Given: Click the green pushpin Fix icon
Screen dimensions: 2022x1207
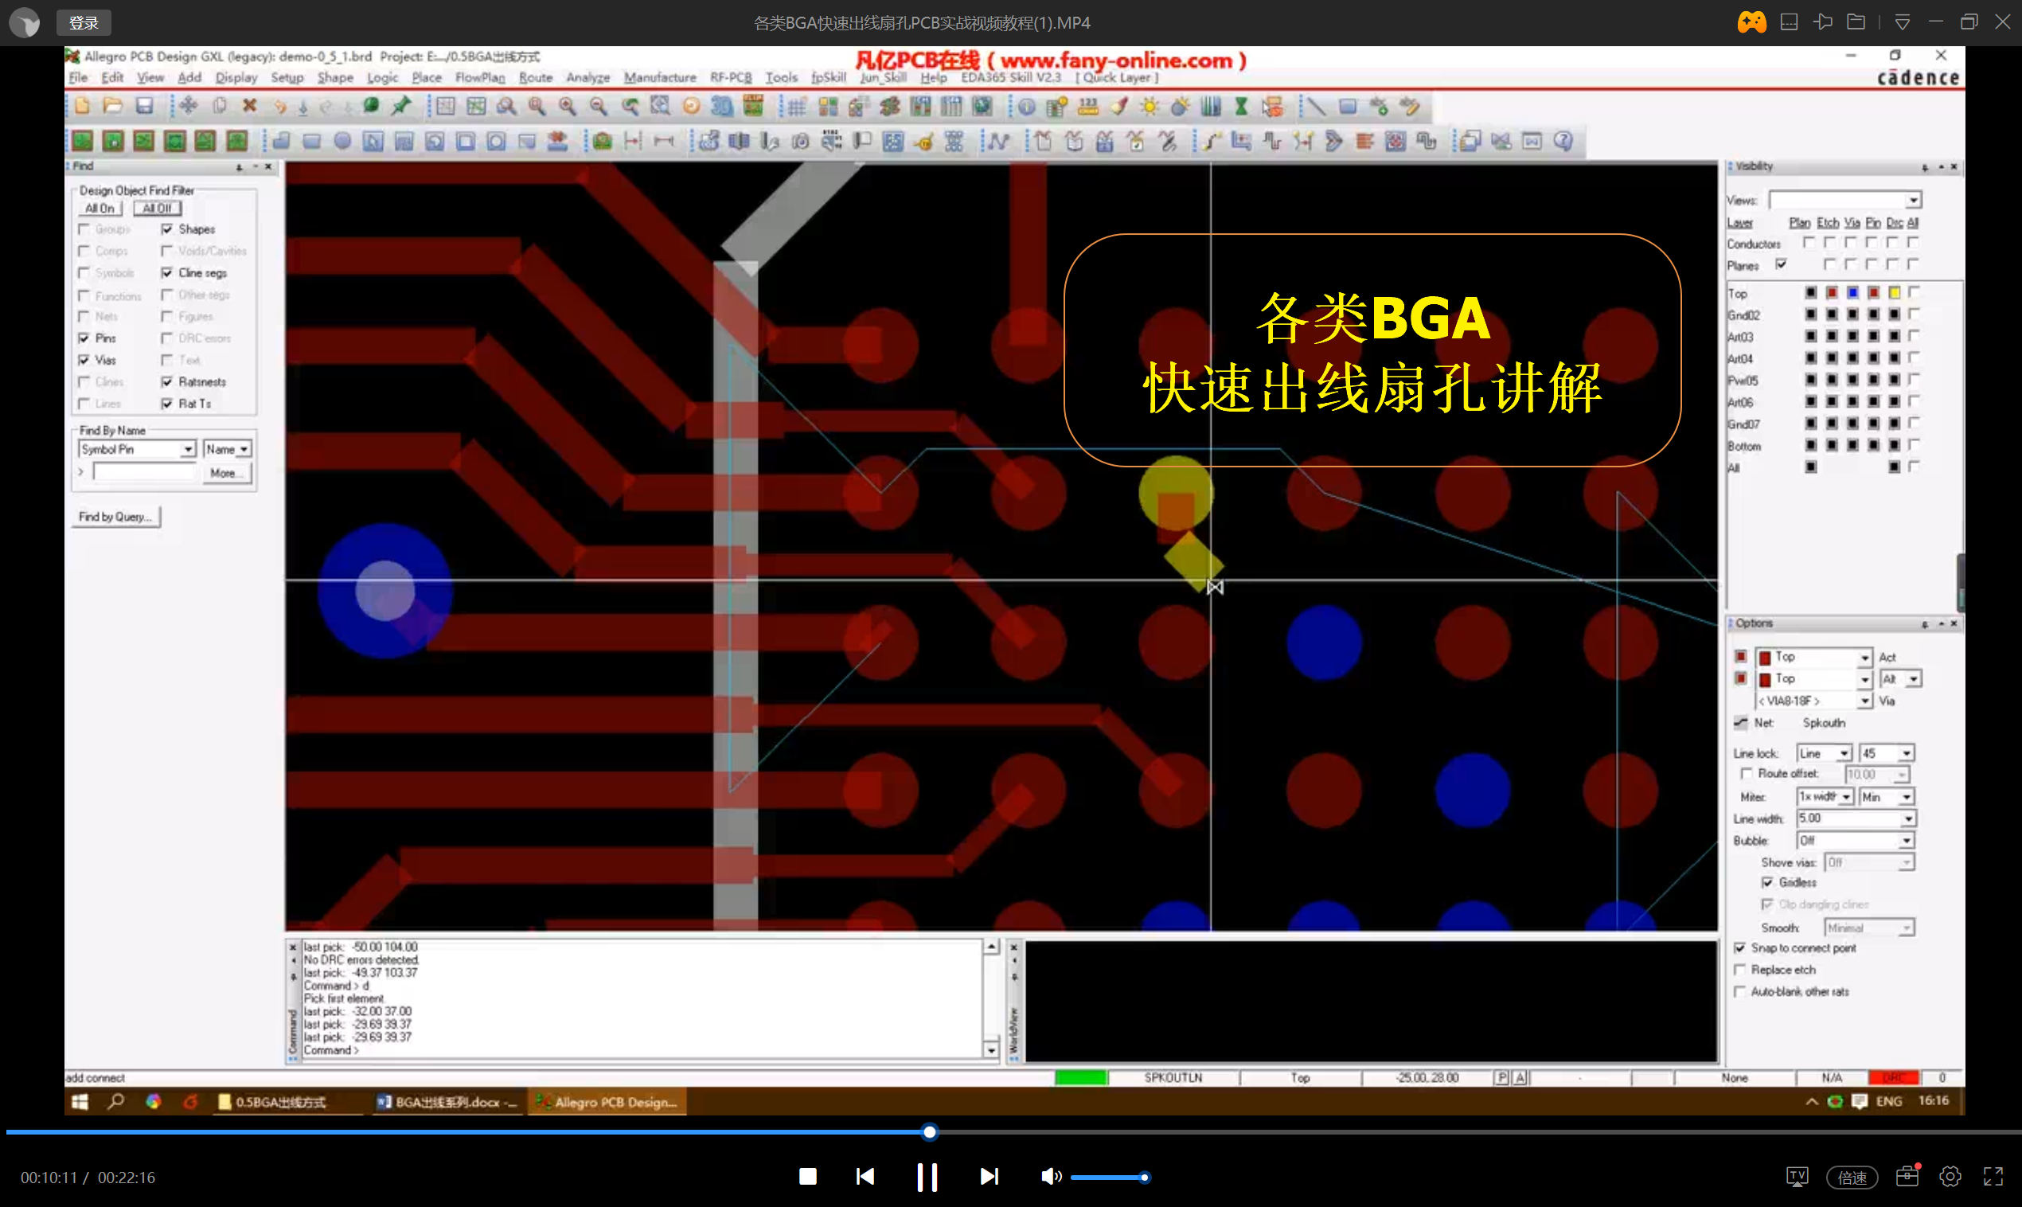Looking at the screenshot, I should click(402, 106).
